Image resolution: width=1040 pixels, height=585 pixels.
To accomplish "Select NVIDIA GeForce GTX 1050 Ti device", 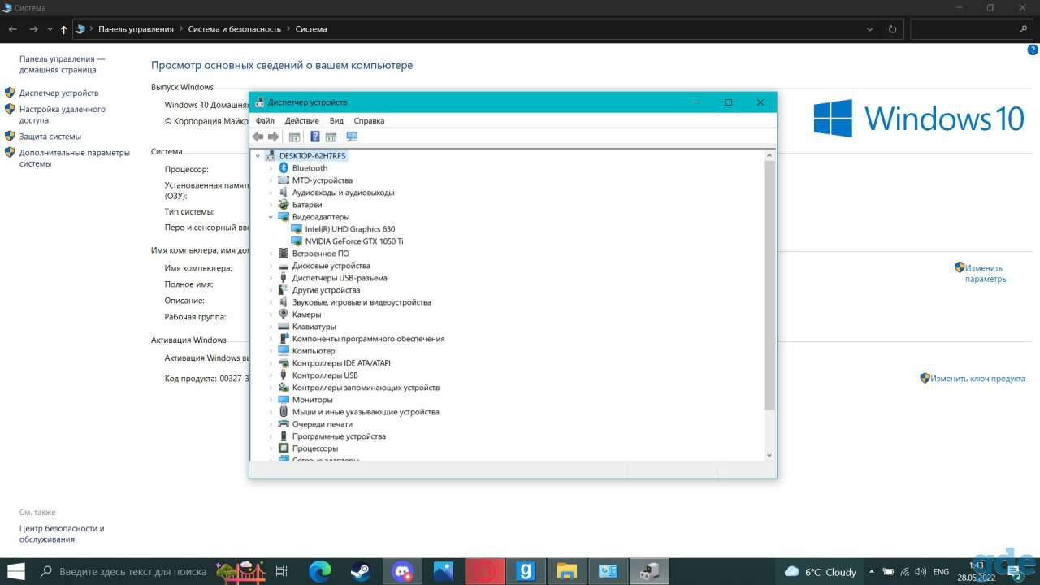I will click(x=354, y=241).
